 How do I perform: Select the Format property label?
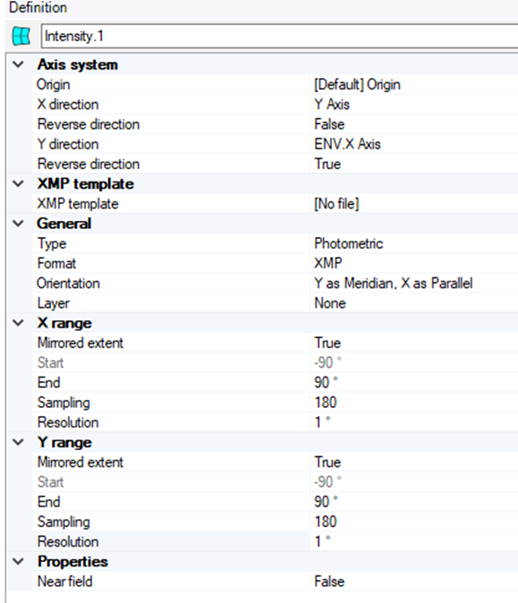56,263
